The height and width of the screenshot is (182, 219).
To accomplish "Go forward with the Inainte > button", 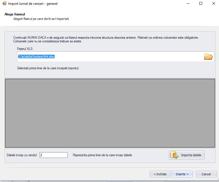I will (182, 174).
